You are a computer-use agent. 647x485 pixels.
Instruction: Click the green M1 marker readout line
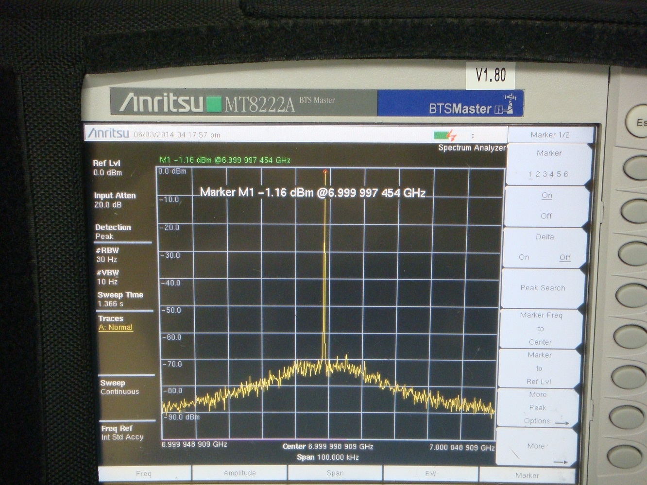(x=225, y=160)
